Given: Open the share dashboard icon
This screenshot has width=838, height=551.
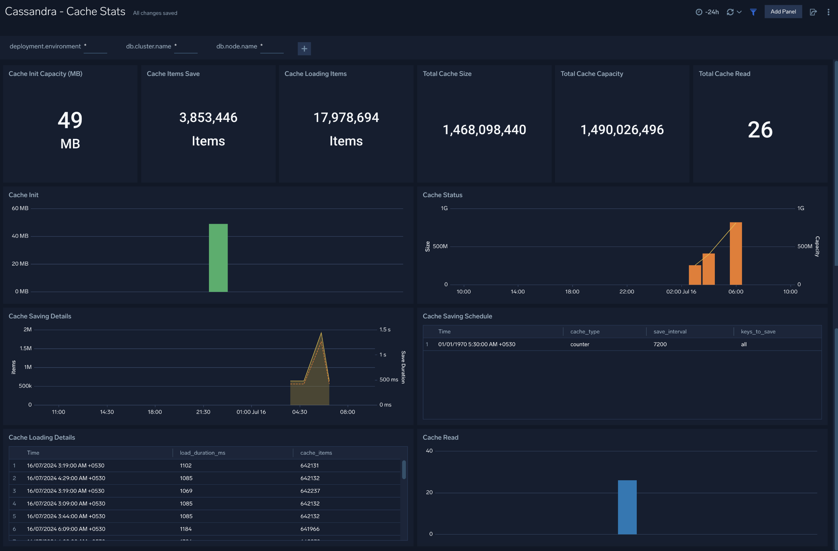Looking at the screenshot, I should click(813, 12).
